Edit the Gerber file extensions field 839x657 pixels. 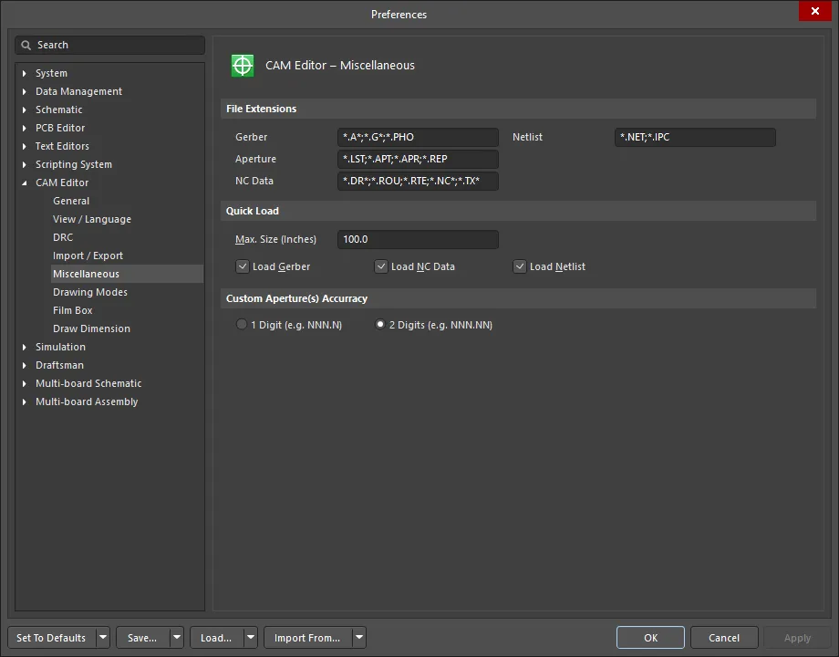click(418, 137)
